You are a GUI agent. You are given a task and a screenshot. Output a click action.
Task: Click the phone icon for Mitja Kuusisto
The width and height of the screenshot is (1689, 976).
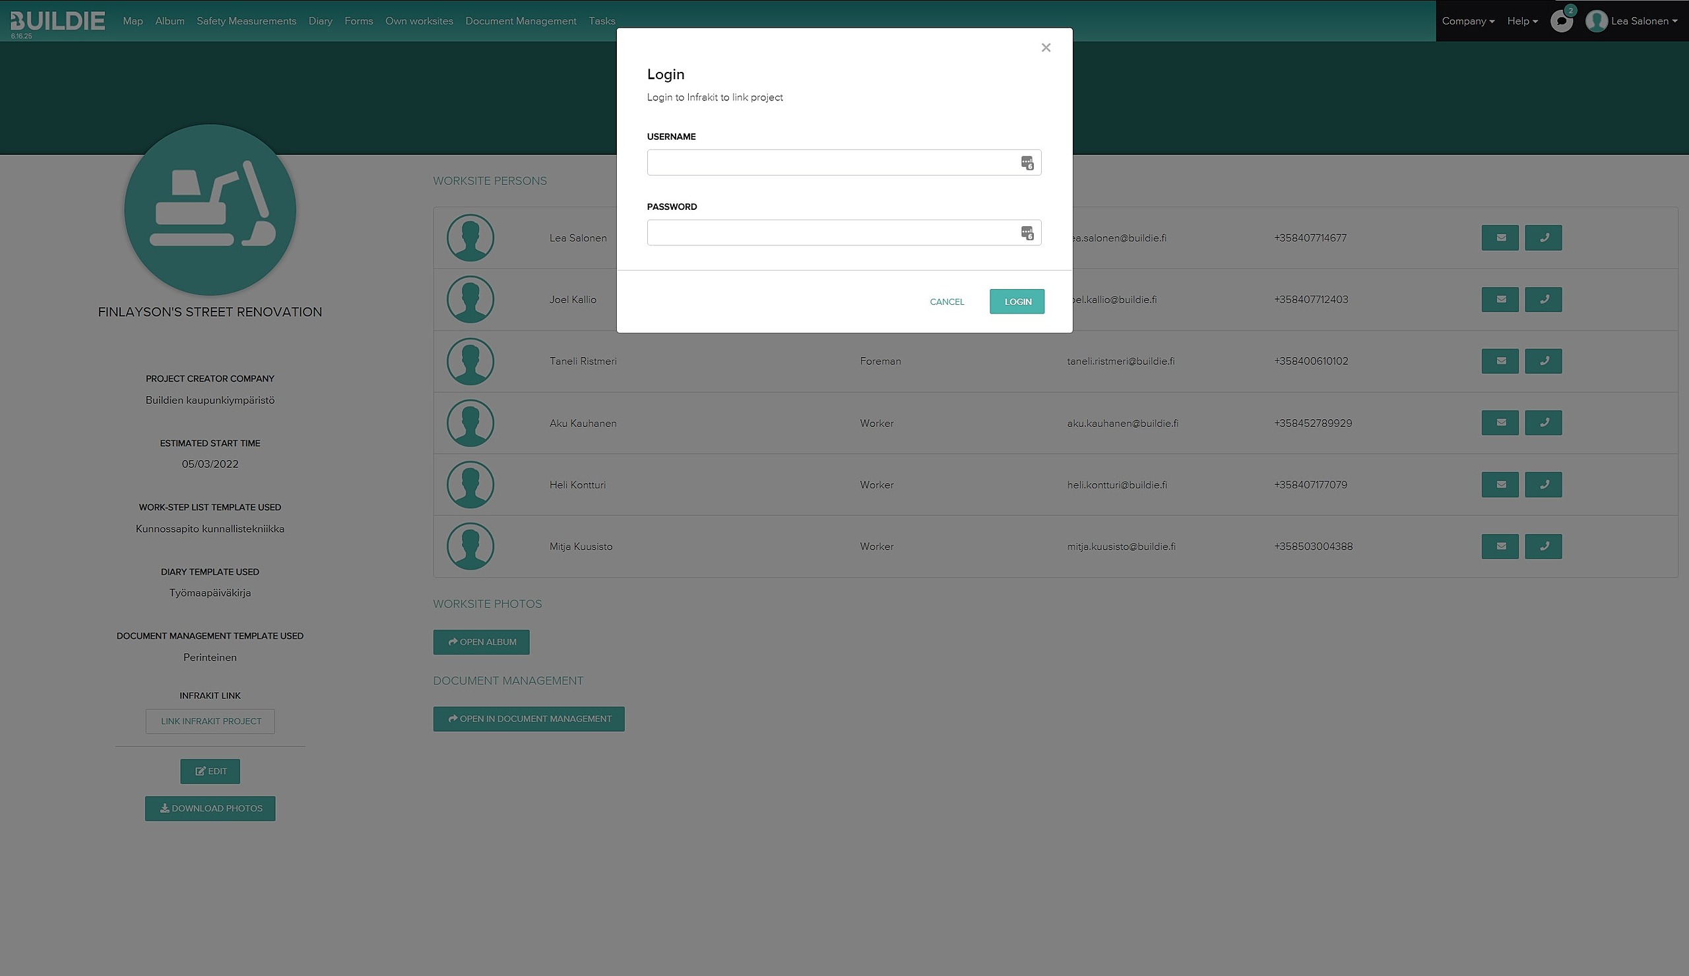click(x=1543, y=546)
